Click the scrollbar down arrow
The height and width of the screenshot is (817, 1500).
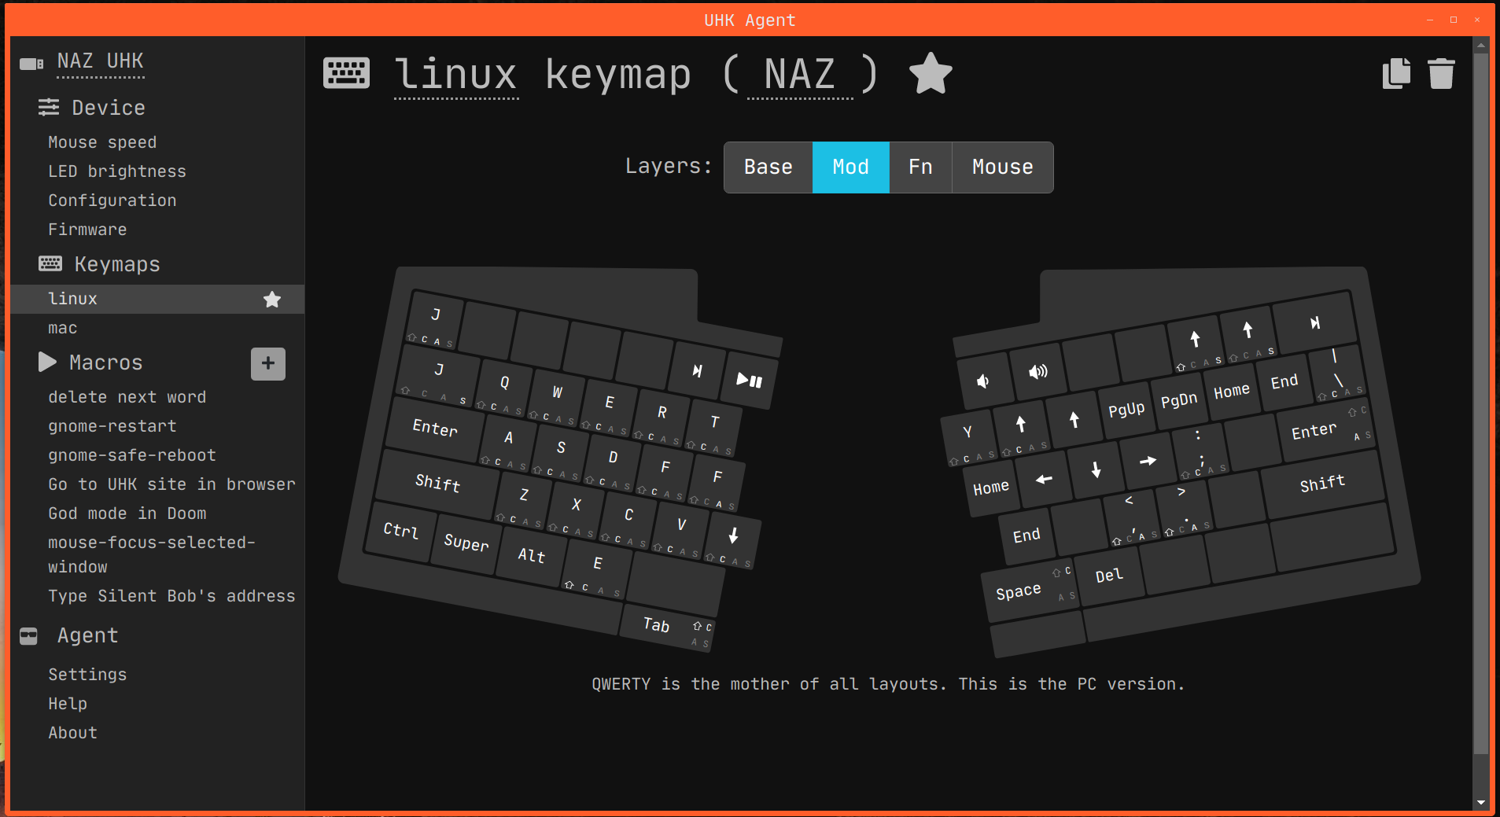(1481, 803)
